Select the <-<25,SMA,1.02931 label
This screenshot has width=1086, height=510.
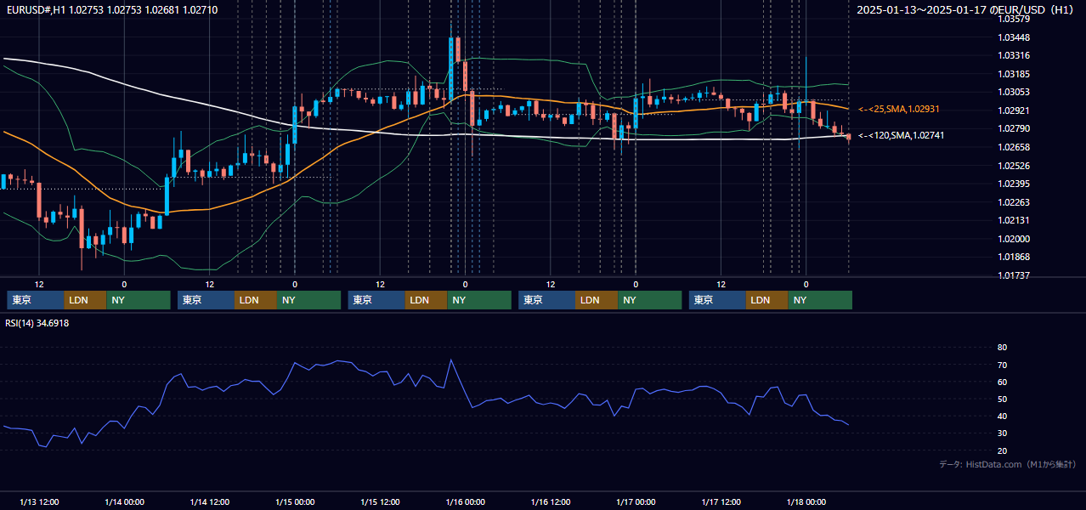tap(899, 110)
